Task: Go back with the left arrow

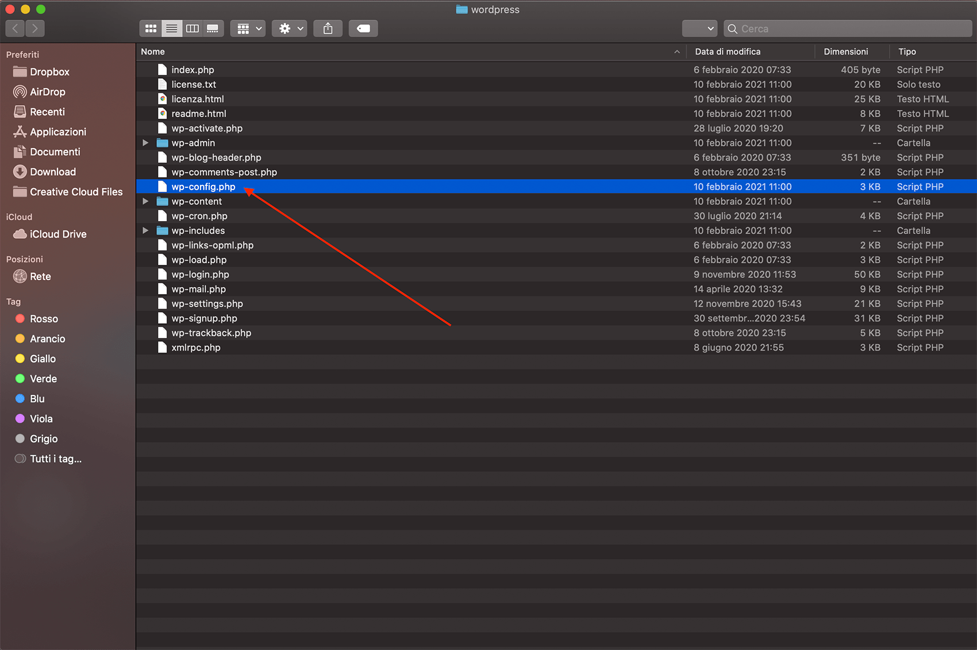Action: click(16, 29)
